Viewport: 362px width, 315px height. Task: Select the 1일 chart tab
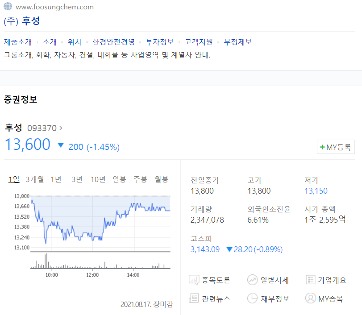[14, 179]
